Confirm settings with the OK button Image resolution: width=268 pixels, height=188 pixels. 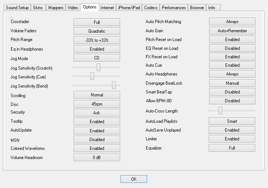pos(134,179)
